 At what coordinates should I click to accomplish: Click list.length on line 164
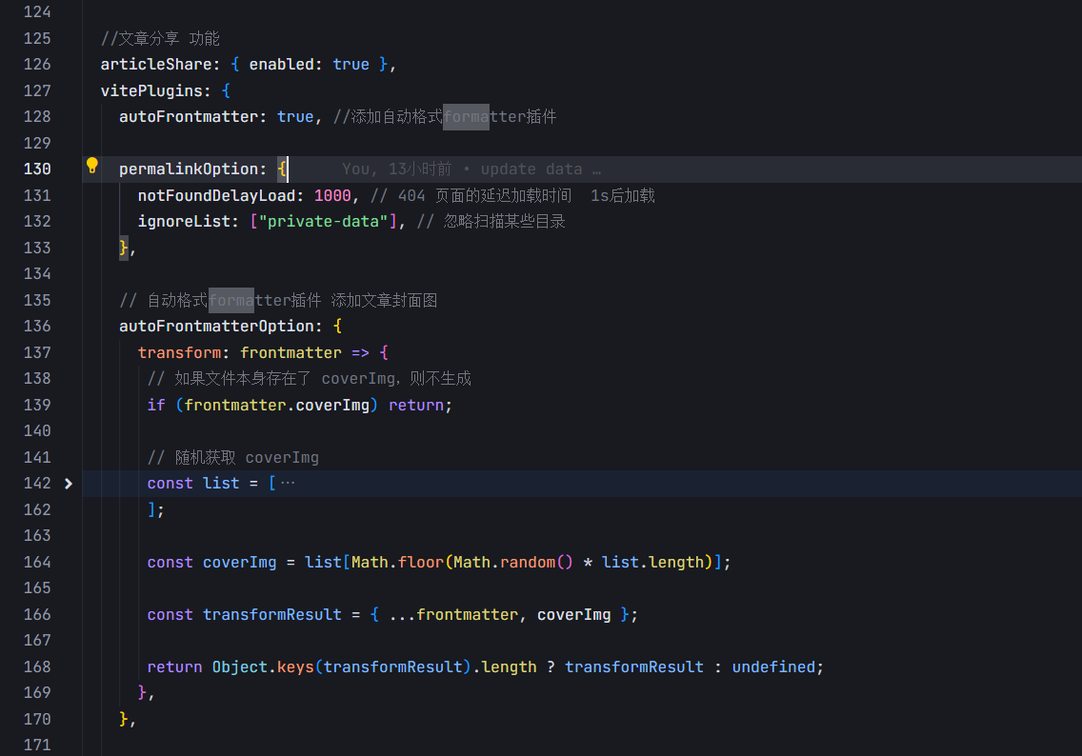click(652, 562)
